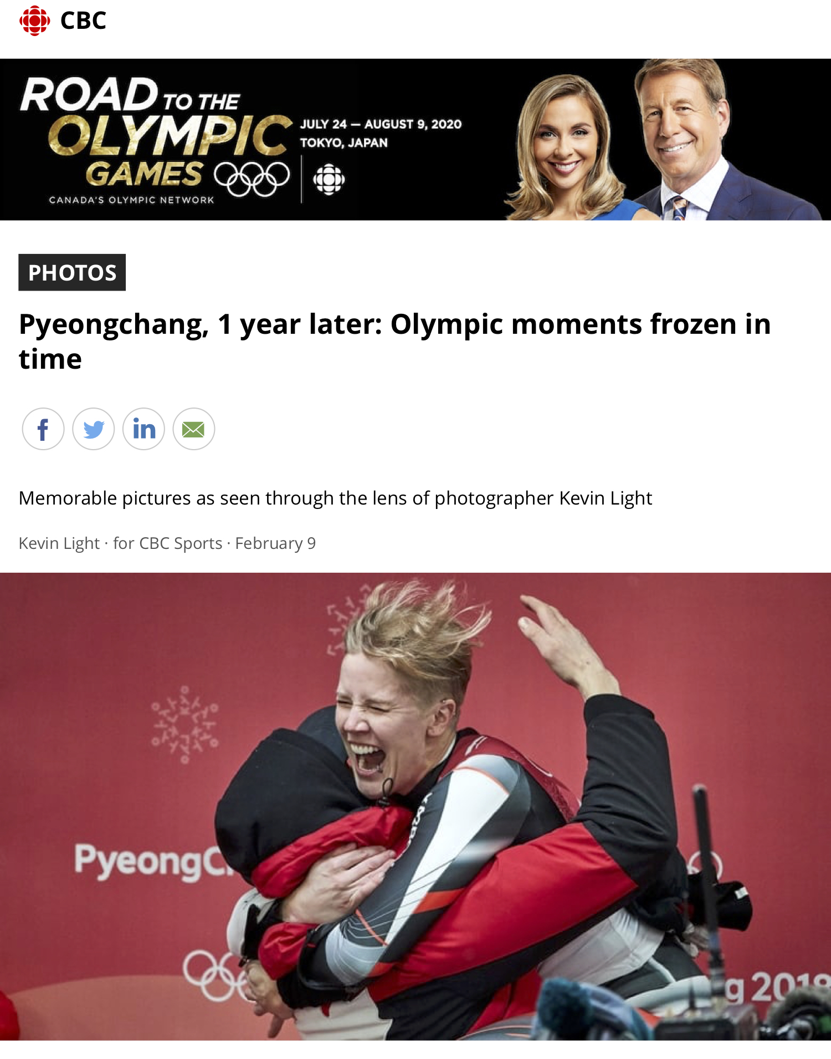Open the hugging athletes main photo
Screen dimensions: 831x1059
(416, 806)
